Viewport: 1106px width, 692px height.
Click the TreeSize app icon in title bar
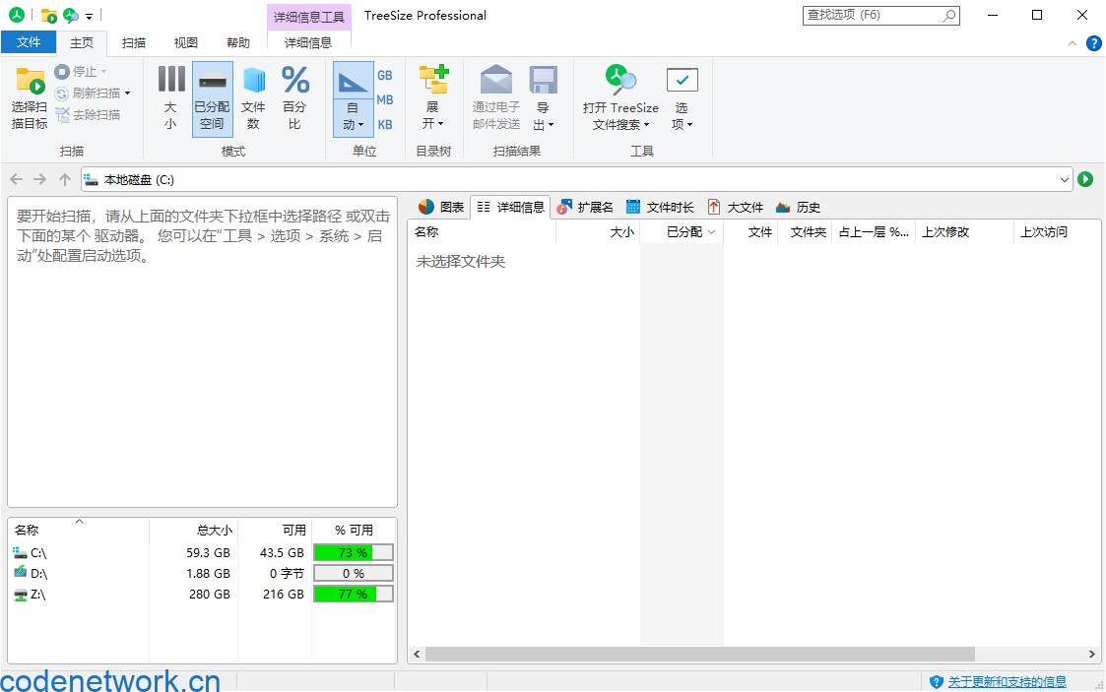(x=16, y=15)
